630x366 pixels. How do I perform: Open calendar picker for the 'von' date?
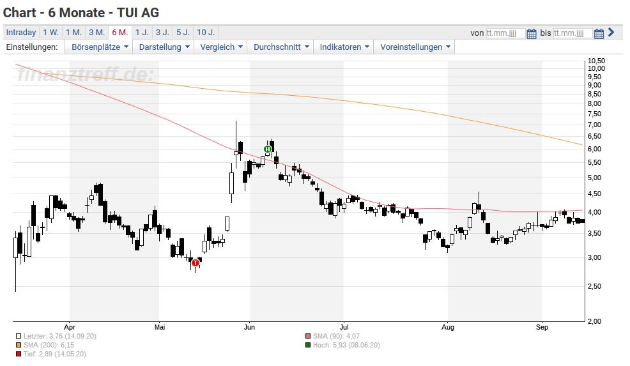coord(531,33)
